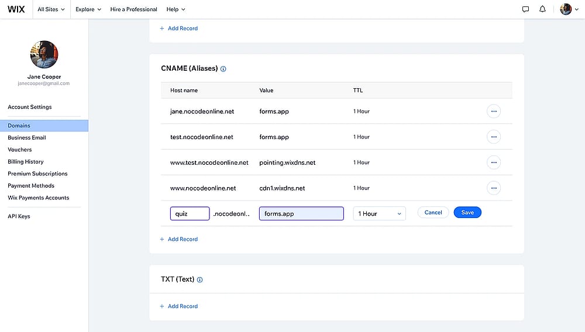Open Account Settings in sidebar

point(30,107)
